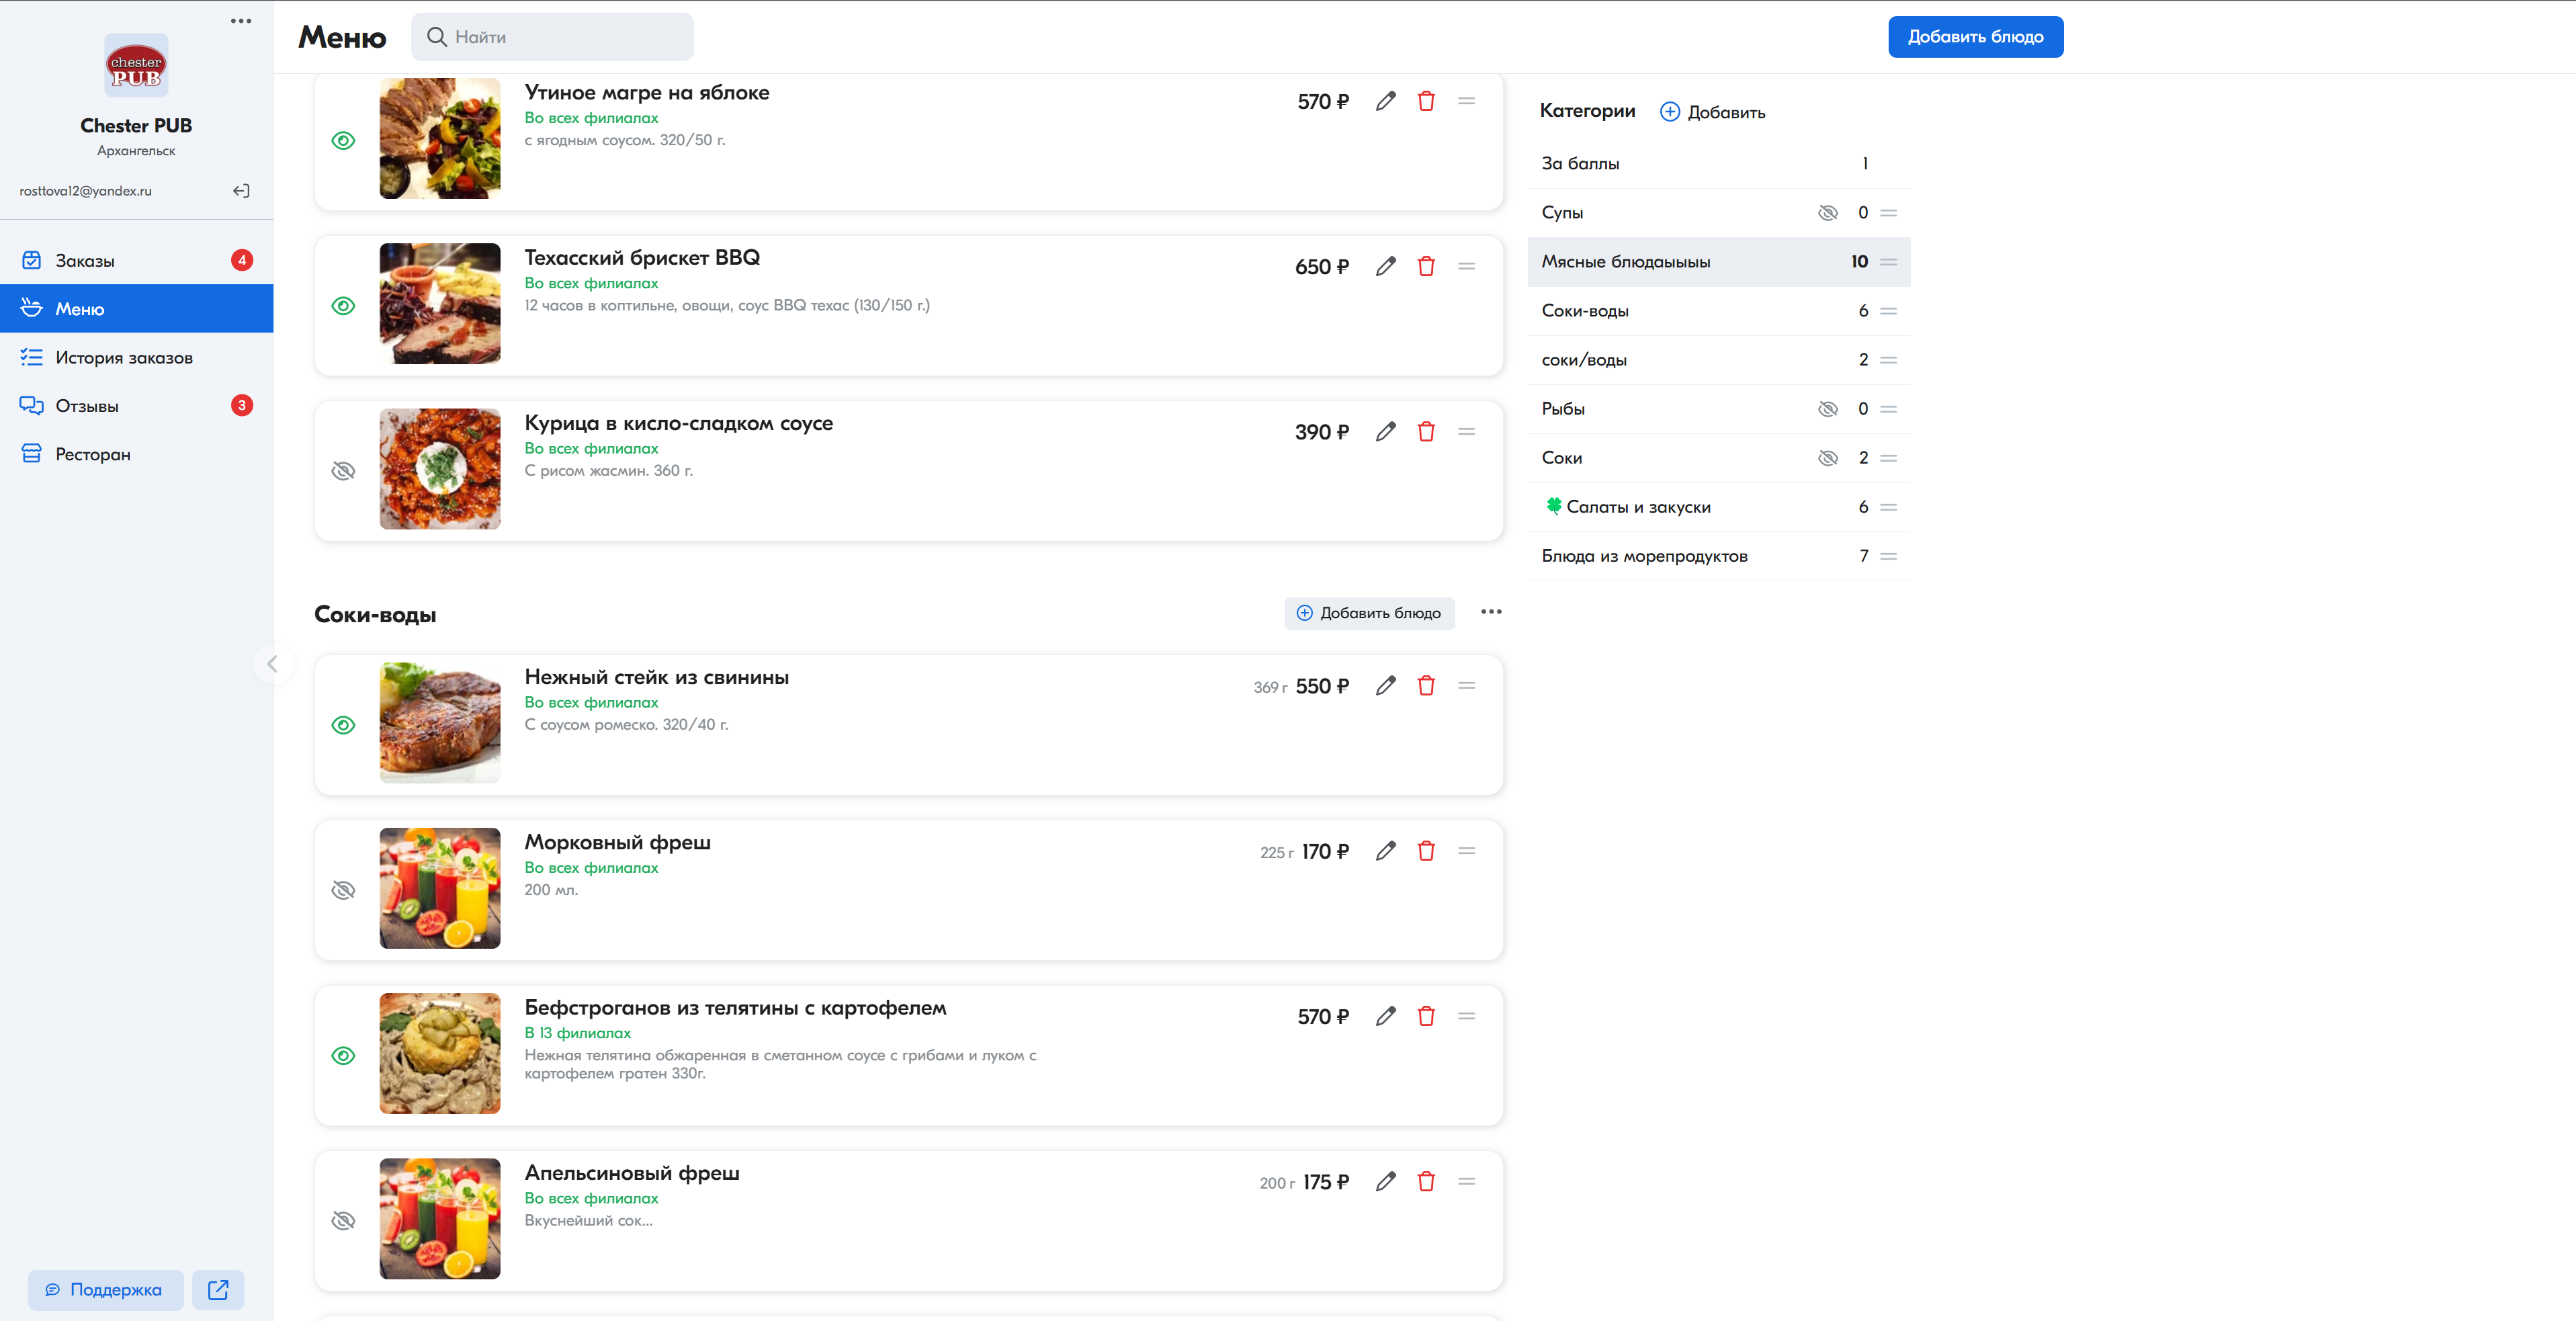Image resolution: width=2576 pixels, height=1321 pixels.
Task: Click logout icon next to the email
Action: (x=241, y=191)
